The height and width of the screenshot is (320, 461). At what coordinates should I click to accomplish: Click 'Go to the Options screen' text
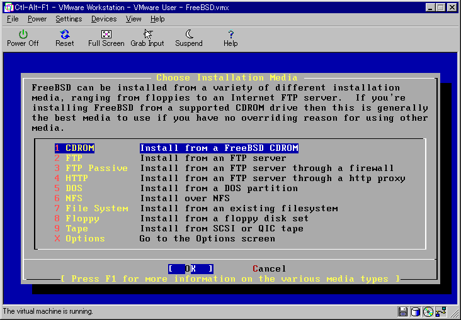(x=207, y=238)
